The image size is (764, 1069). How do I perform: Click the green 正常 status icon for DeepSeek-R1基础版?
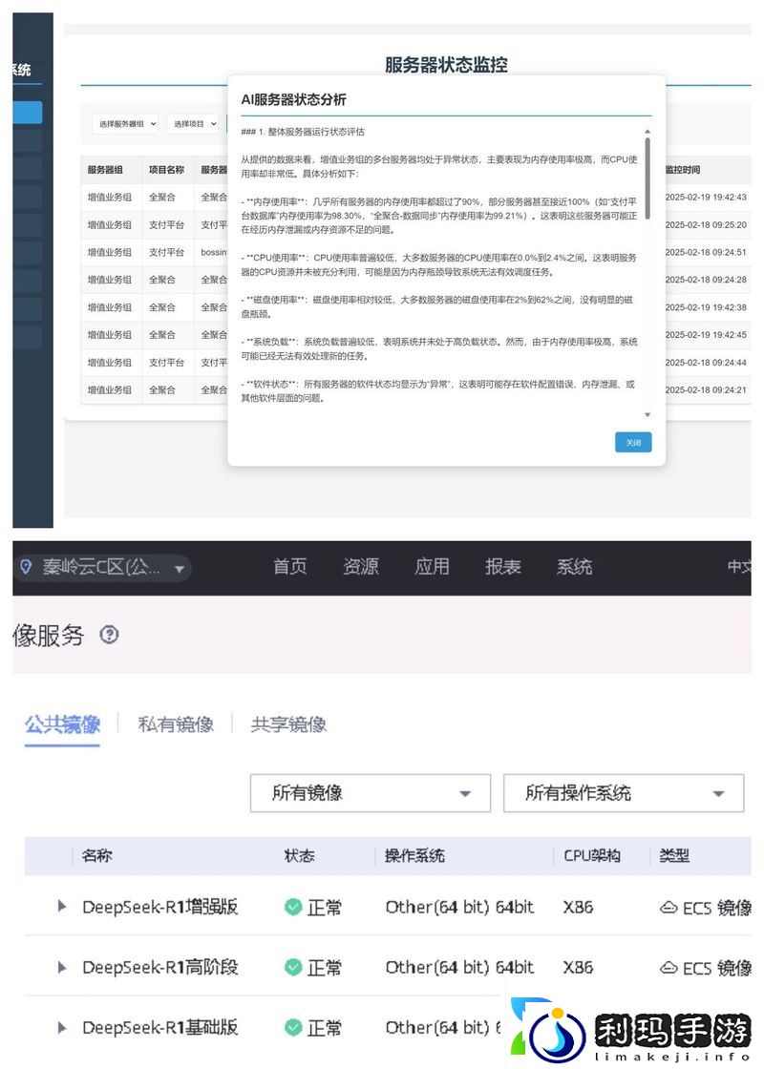[x=293, y=1028]
